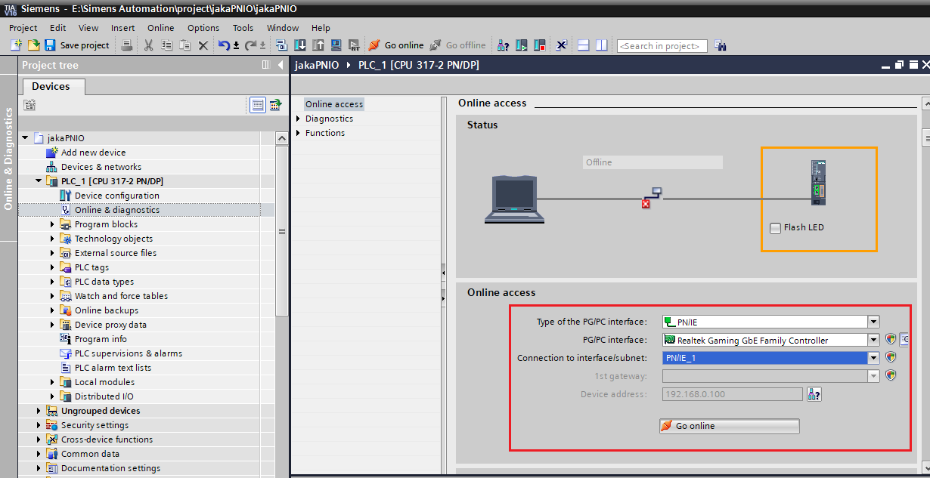Collapse the Project tree panel arrow
930x478 pixels.
point(281,65)
